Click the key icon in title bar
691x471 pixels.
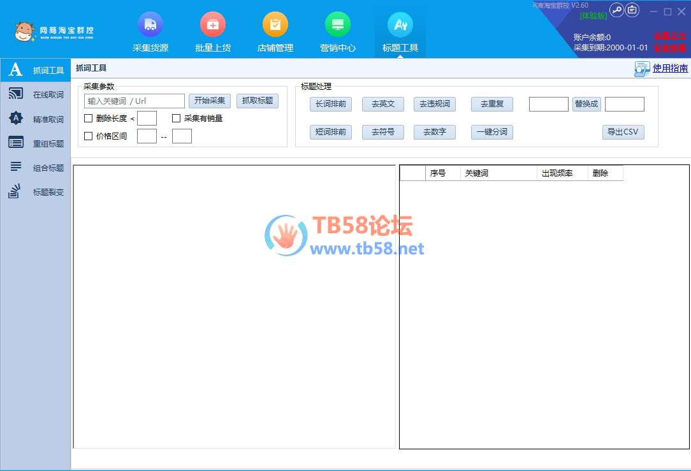(x=616, y=10)
